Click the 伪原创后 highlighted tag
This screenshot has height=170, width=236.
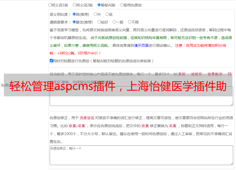(87, 118)
